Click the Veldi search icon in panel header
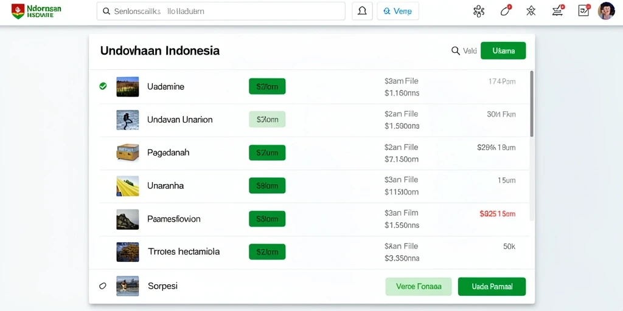 (x=456, y=51)
